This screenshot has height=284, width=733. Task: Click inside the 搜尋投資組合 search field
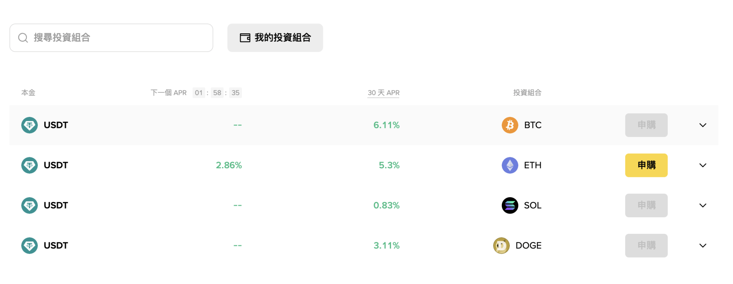coord(110,37)
